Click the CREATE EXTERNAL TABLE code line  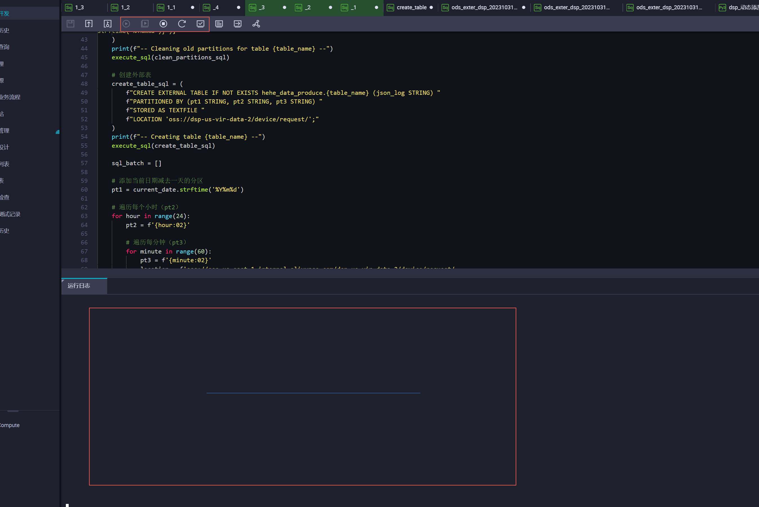pyautogui.click(x=283, y=93)
